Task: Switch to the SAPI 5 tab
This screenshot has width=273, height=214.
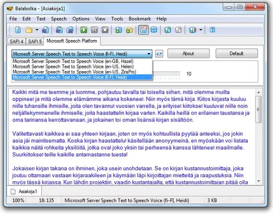Action: 35,42
